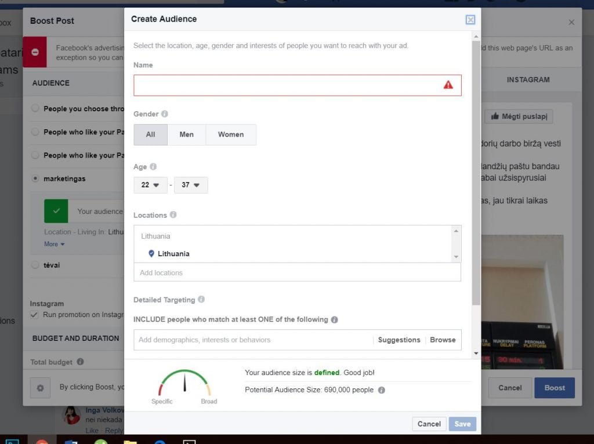
Task: Click the Add locations input field
Action: click(298, 272)
